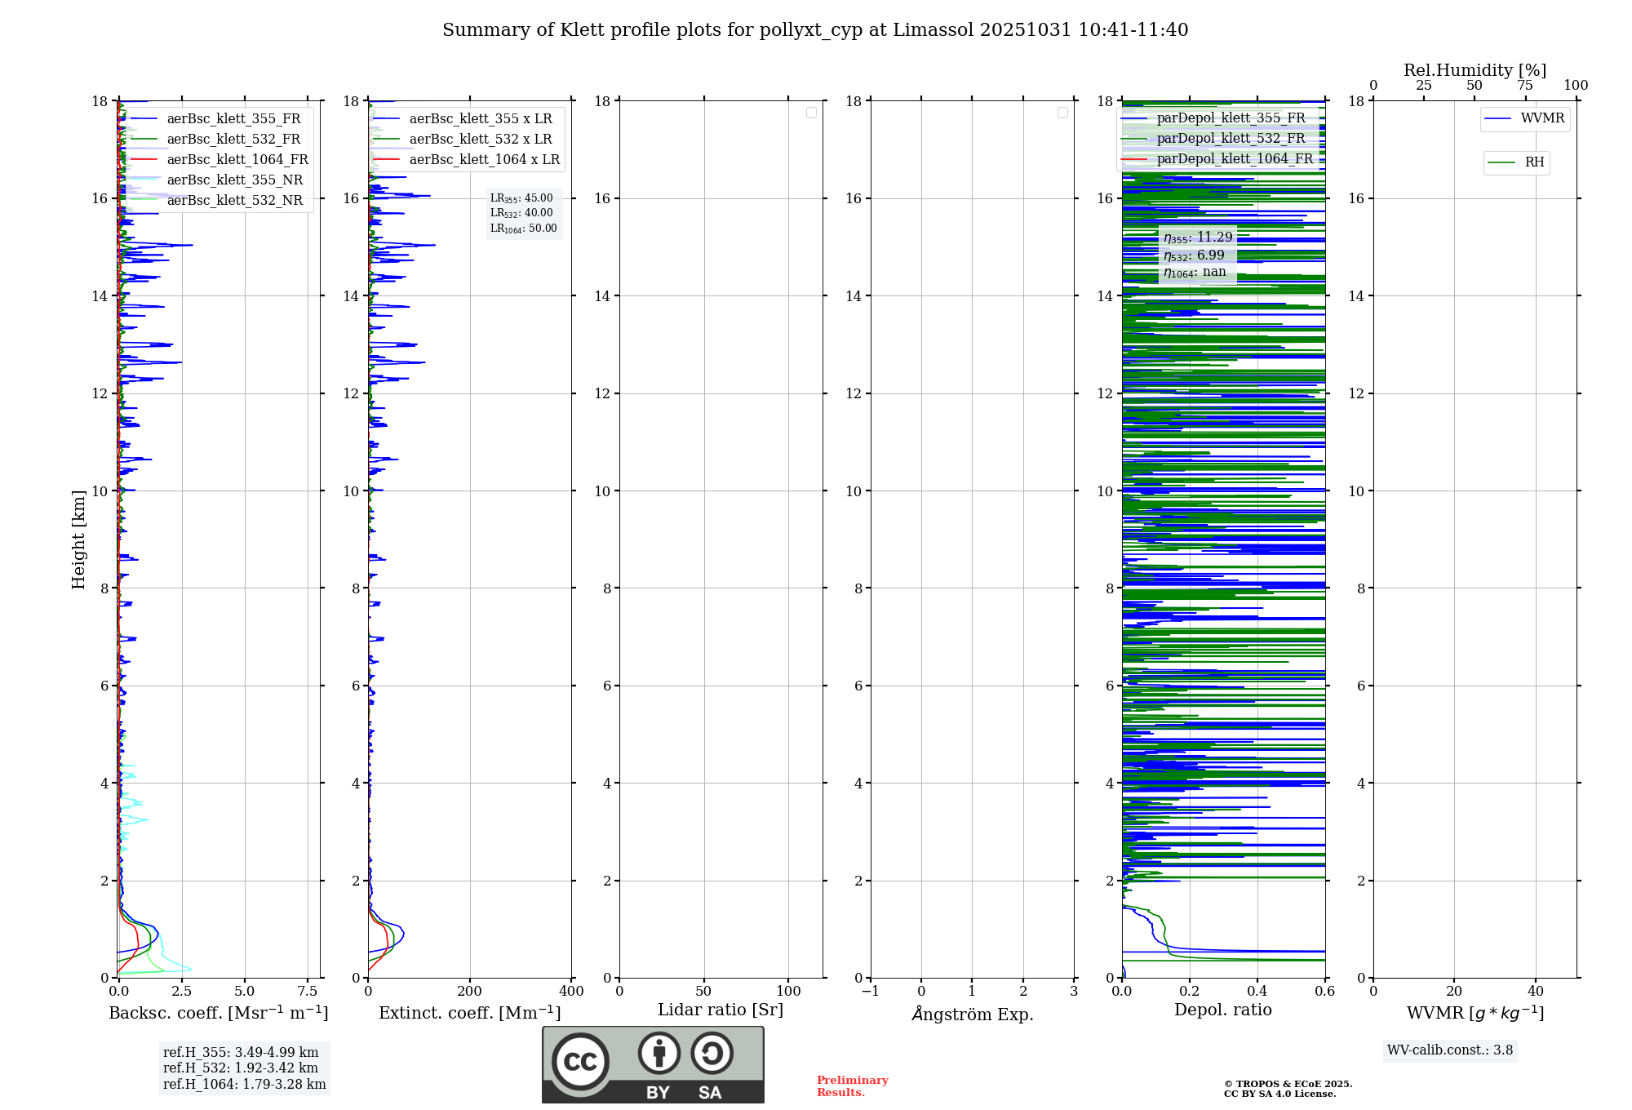This screenshot has height=1110, width=1632.
Task: Click the WV-calib.const. 3.8 label
Action: coord(1449,1050)
